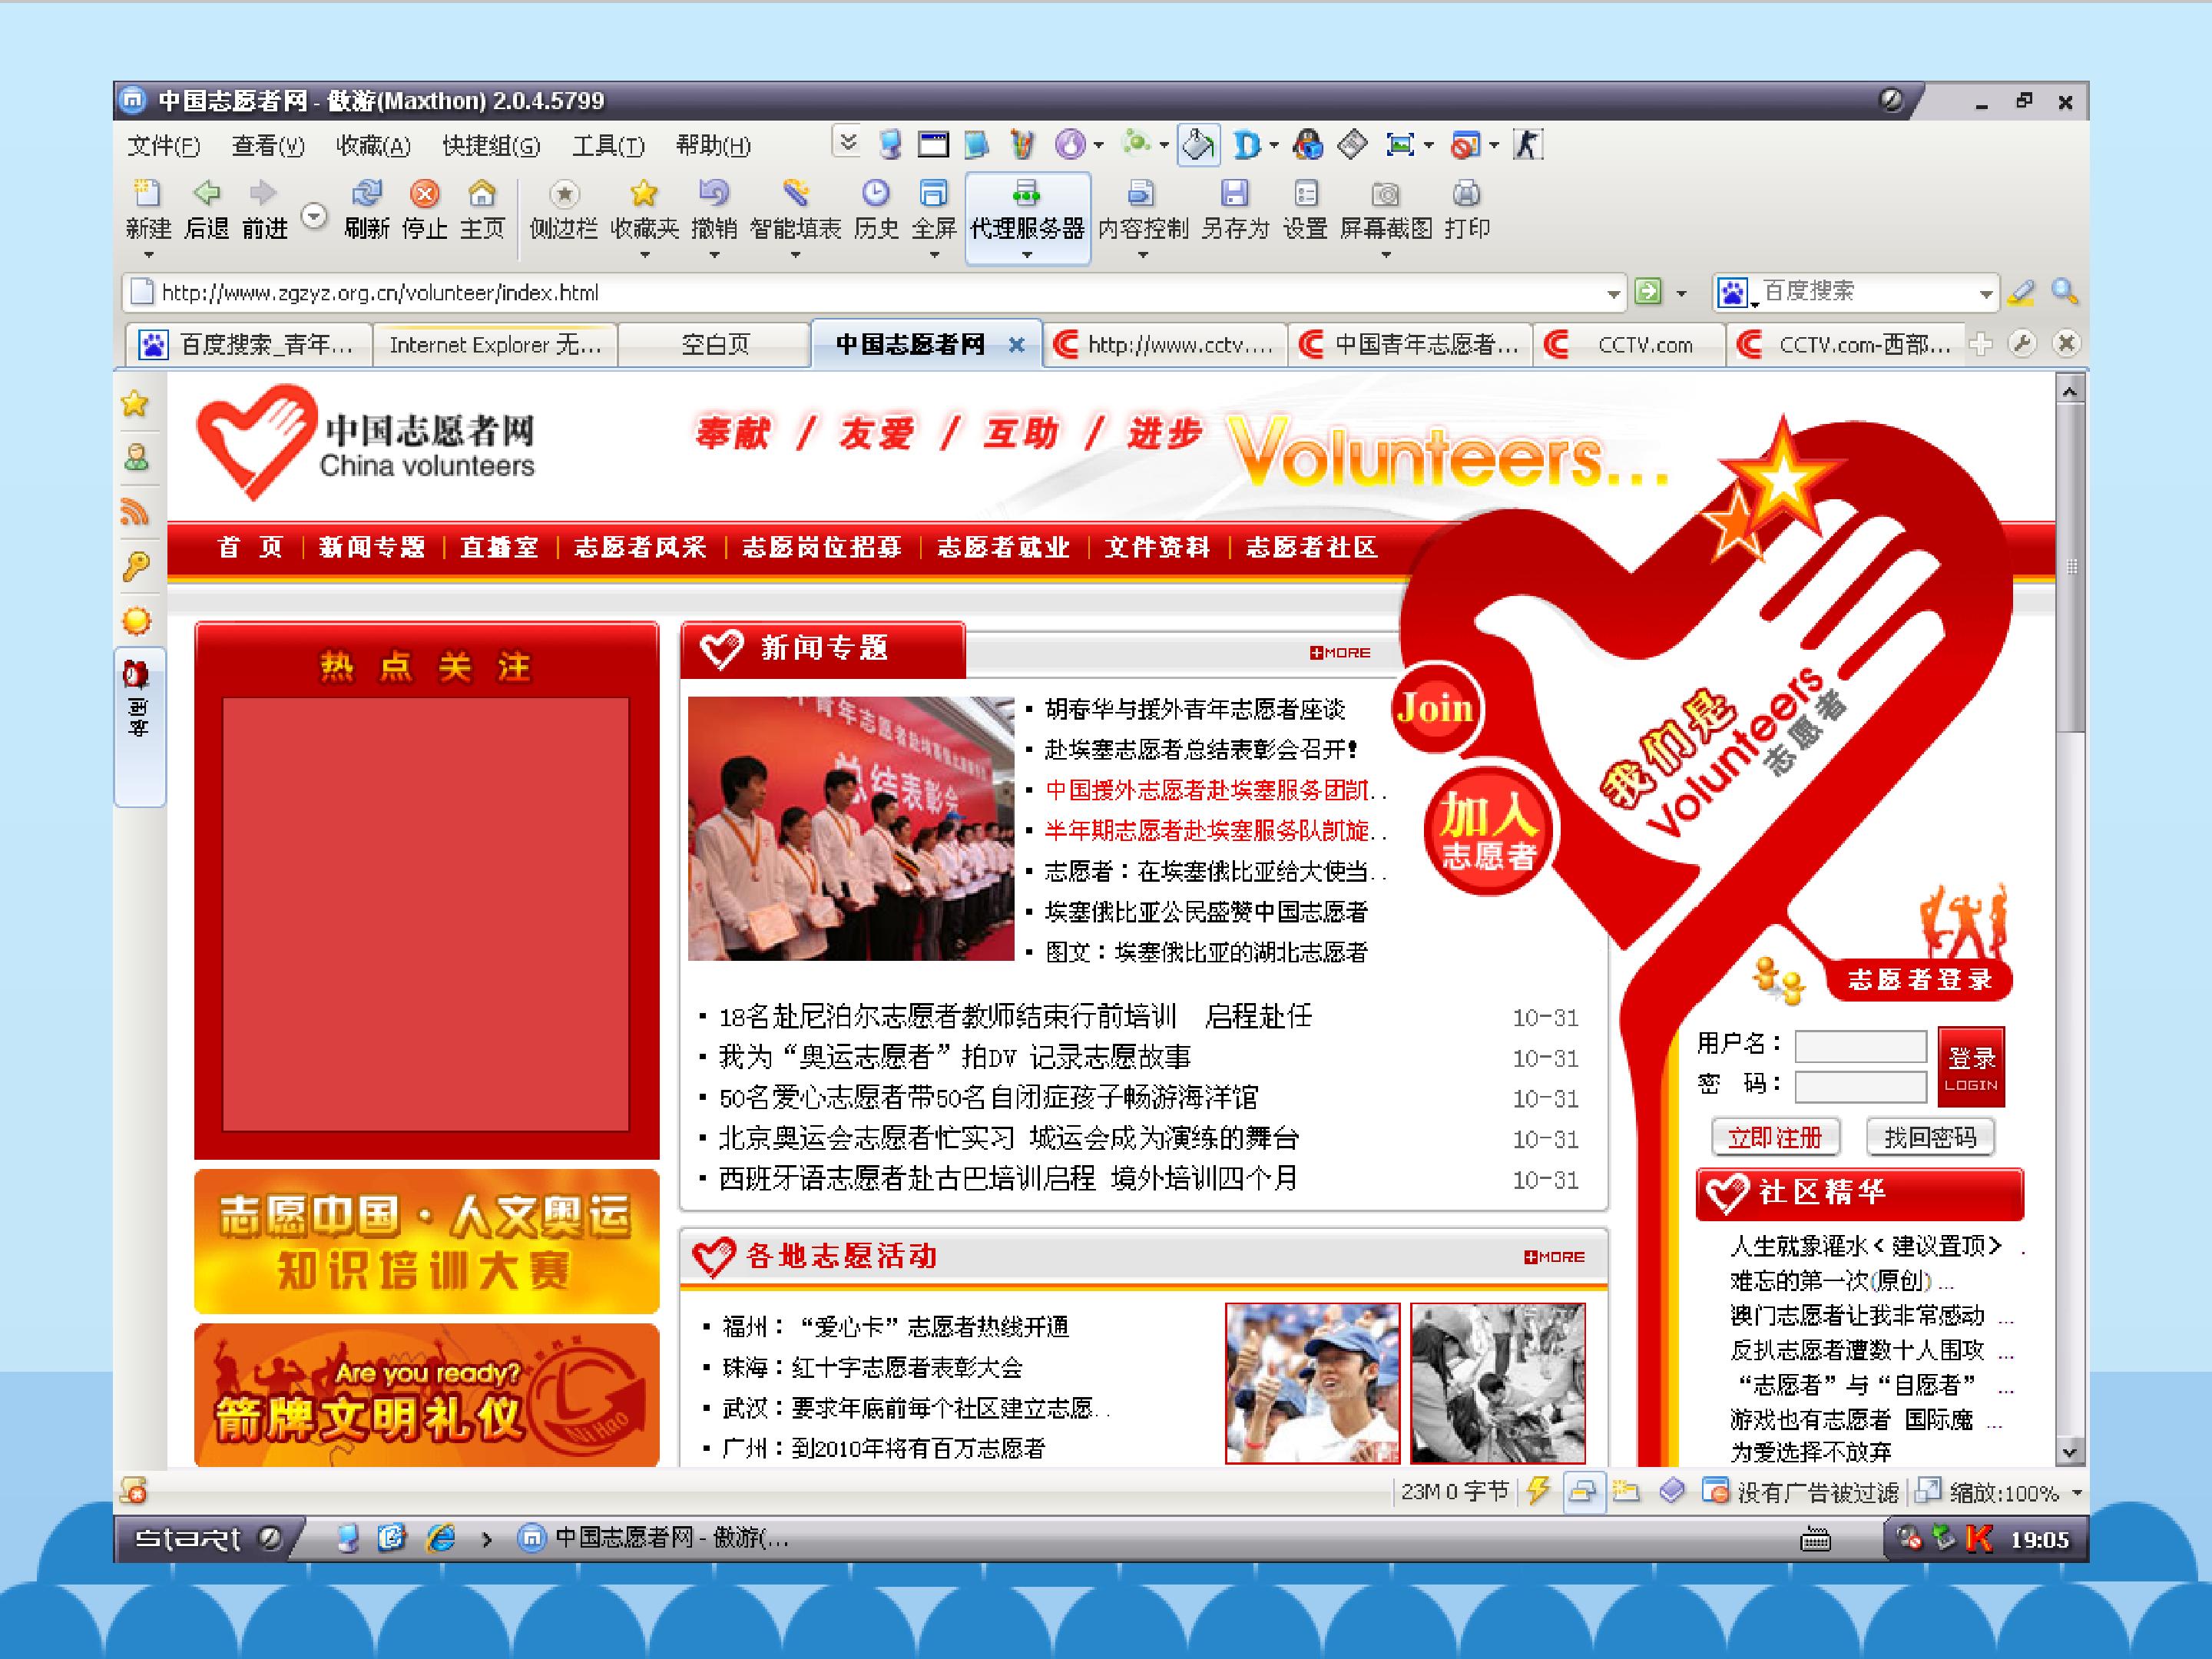2212x1659 pixels.
Task: Switch to the 空白页 tab
Action: pos(714,345)
